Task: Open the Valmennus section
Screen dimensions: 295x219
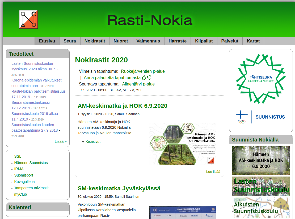Action: pyautogui.click(x=148, y=41)
